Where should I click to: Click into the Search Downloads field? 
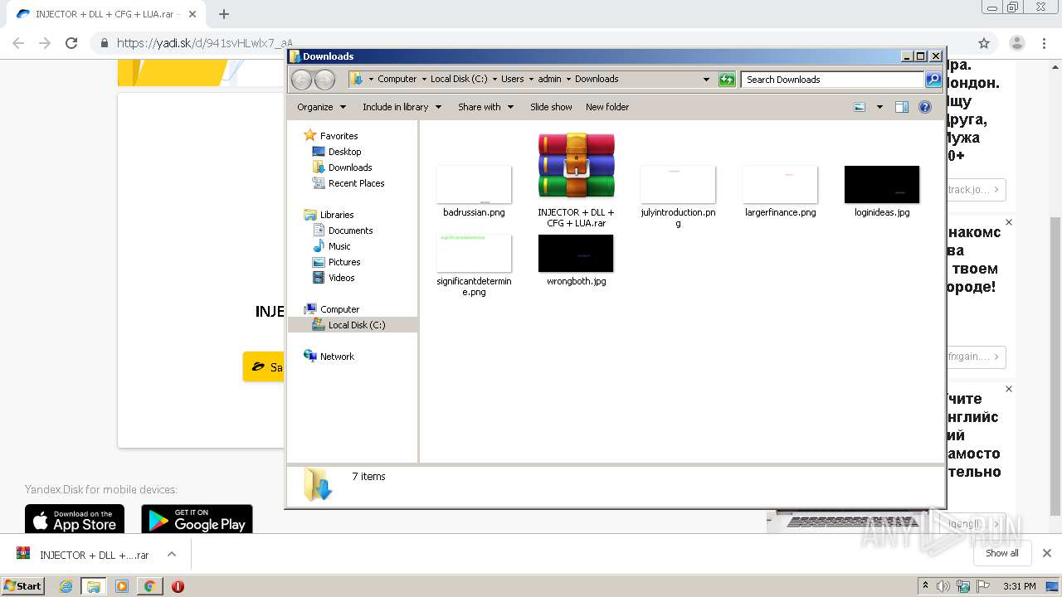tap(832, 80)
